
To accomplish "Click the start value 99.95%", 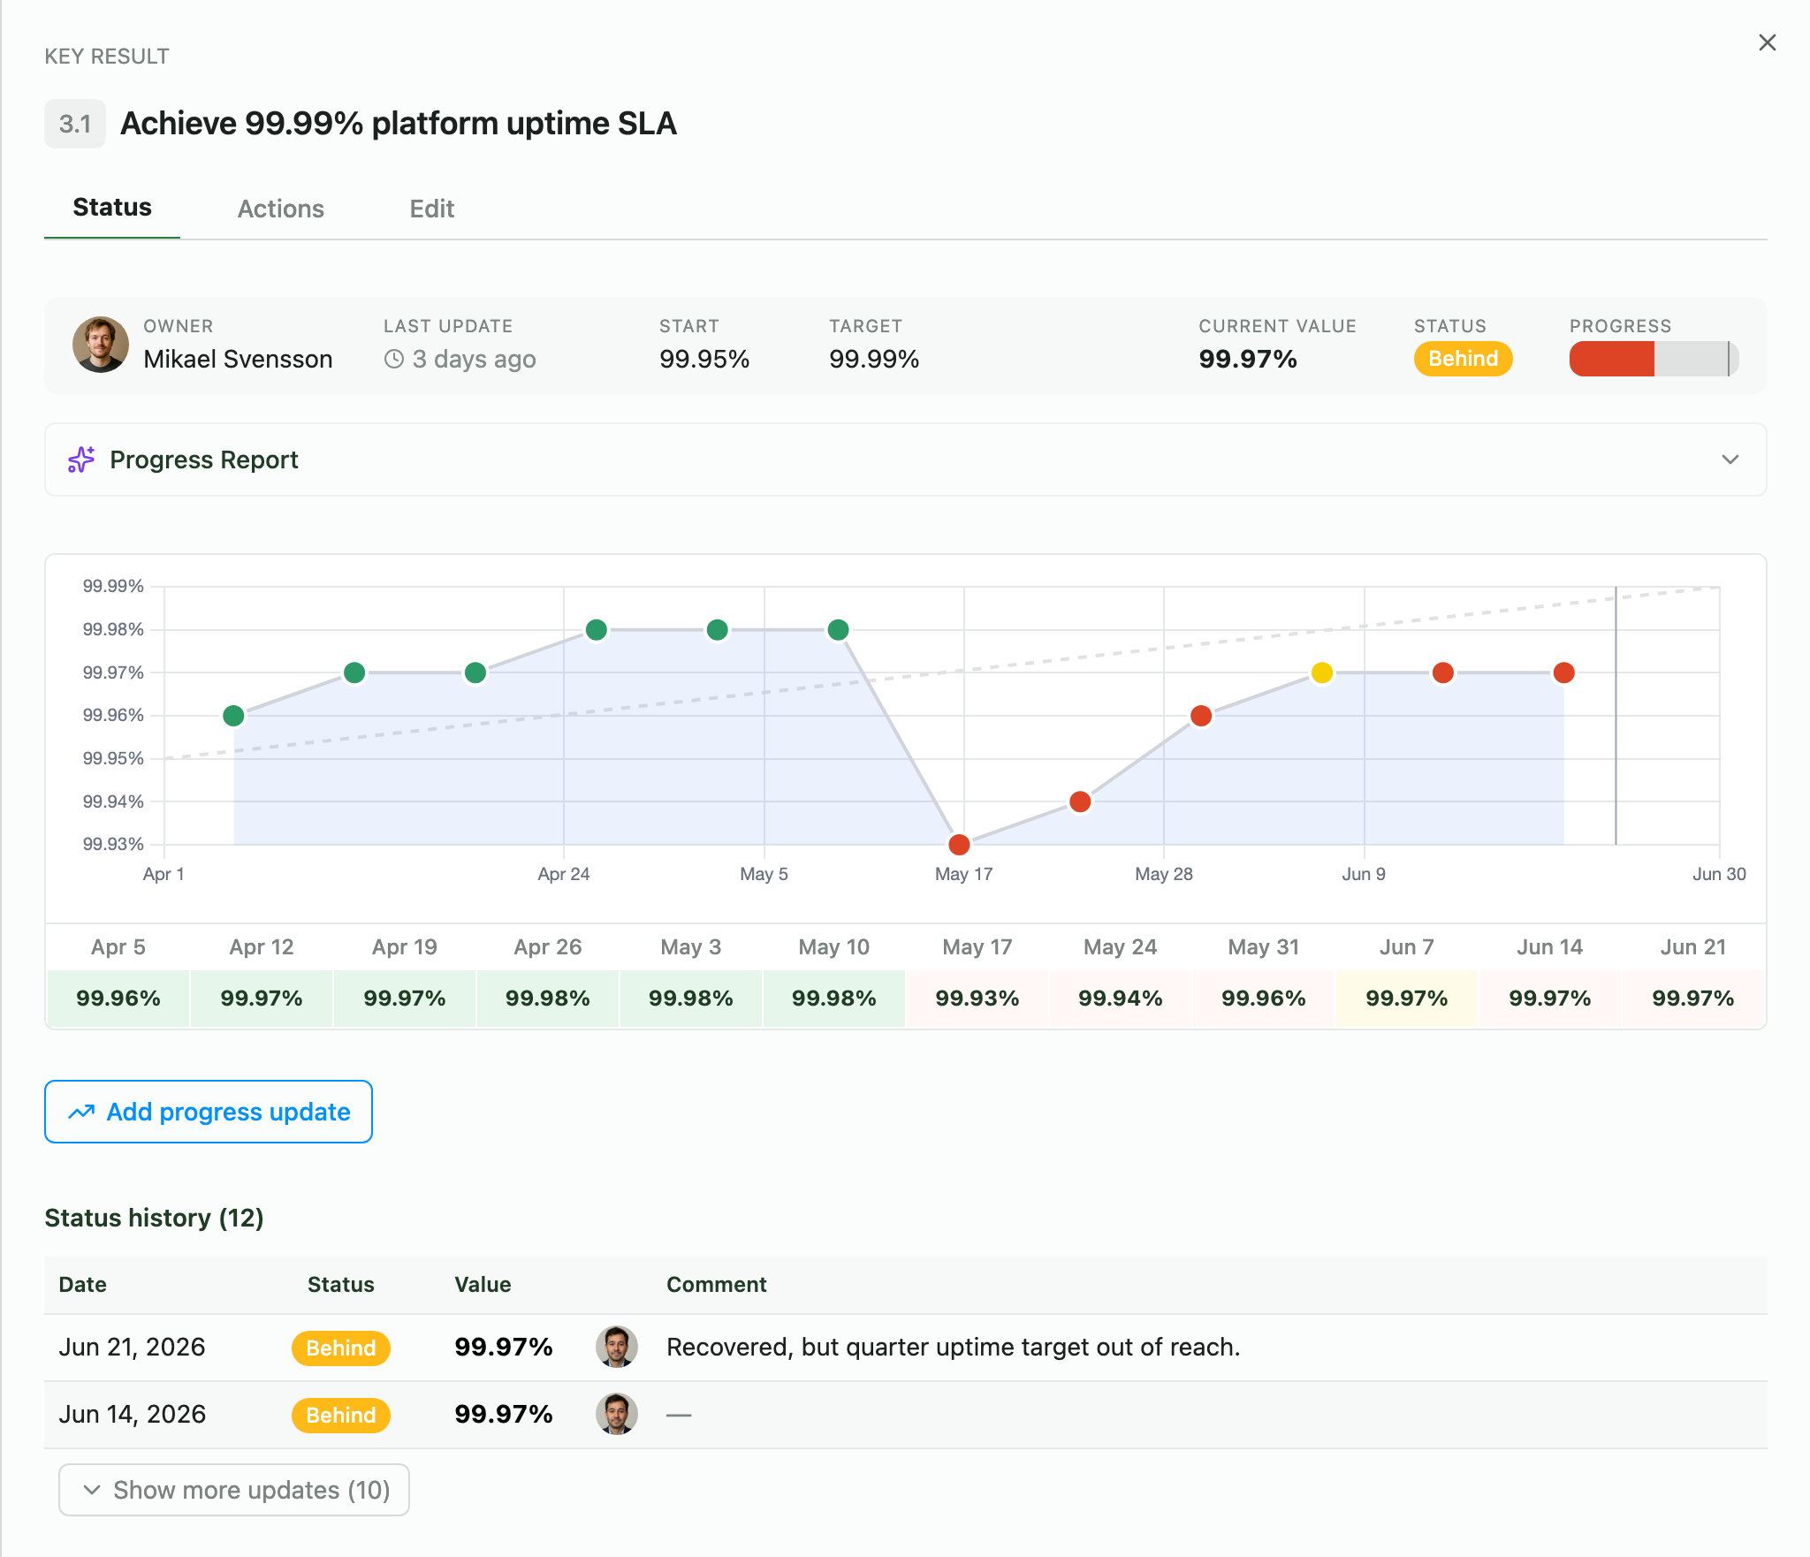I will pyautogui.click(x=704, y=360).
